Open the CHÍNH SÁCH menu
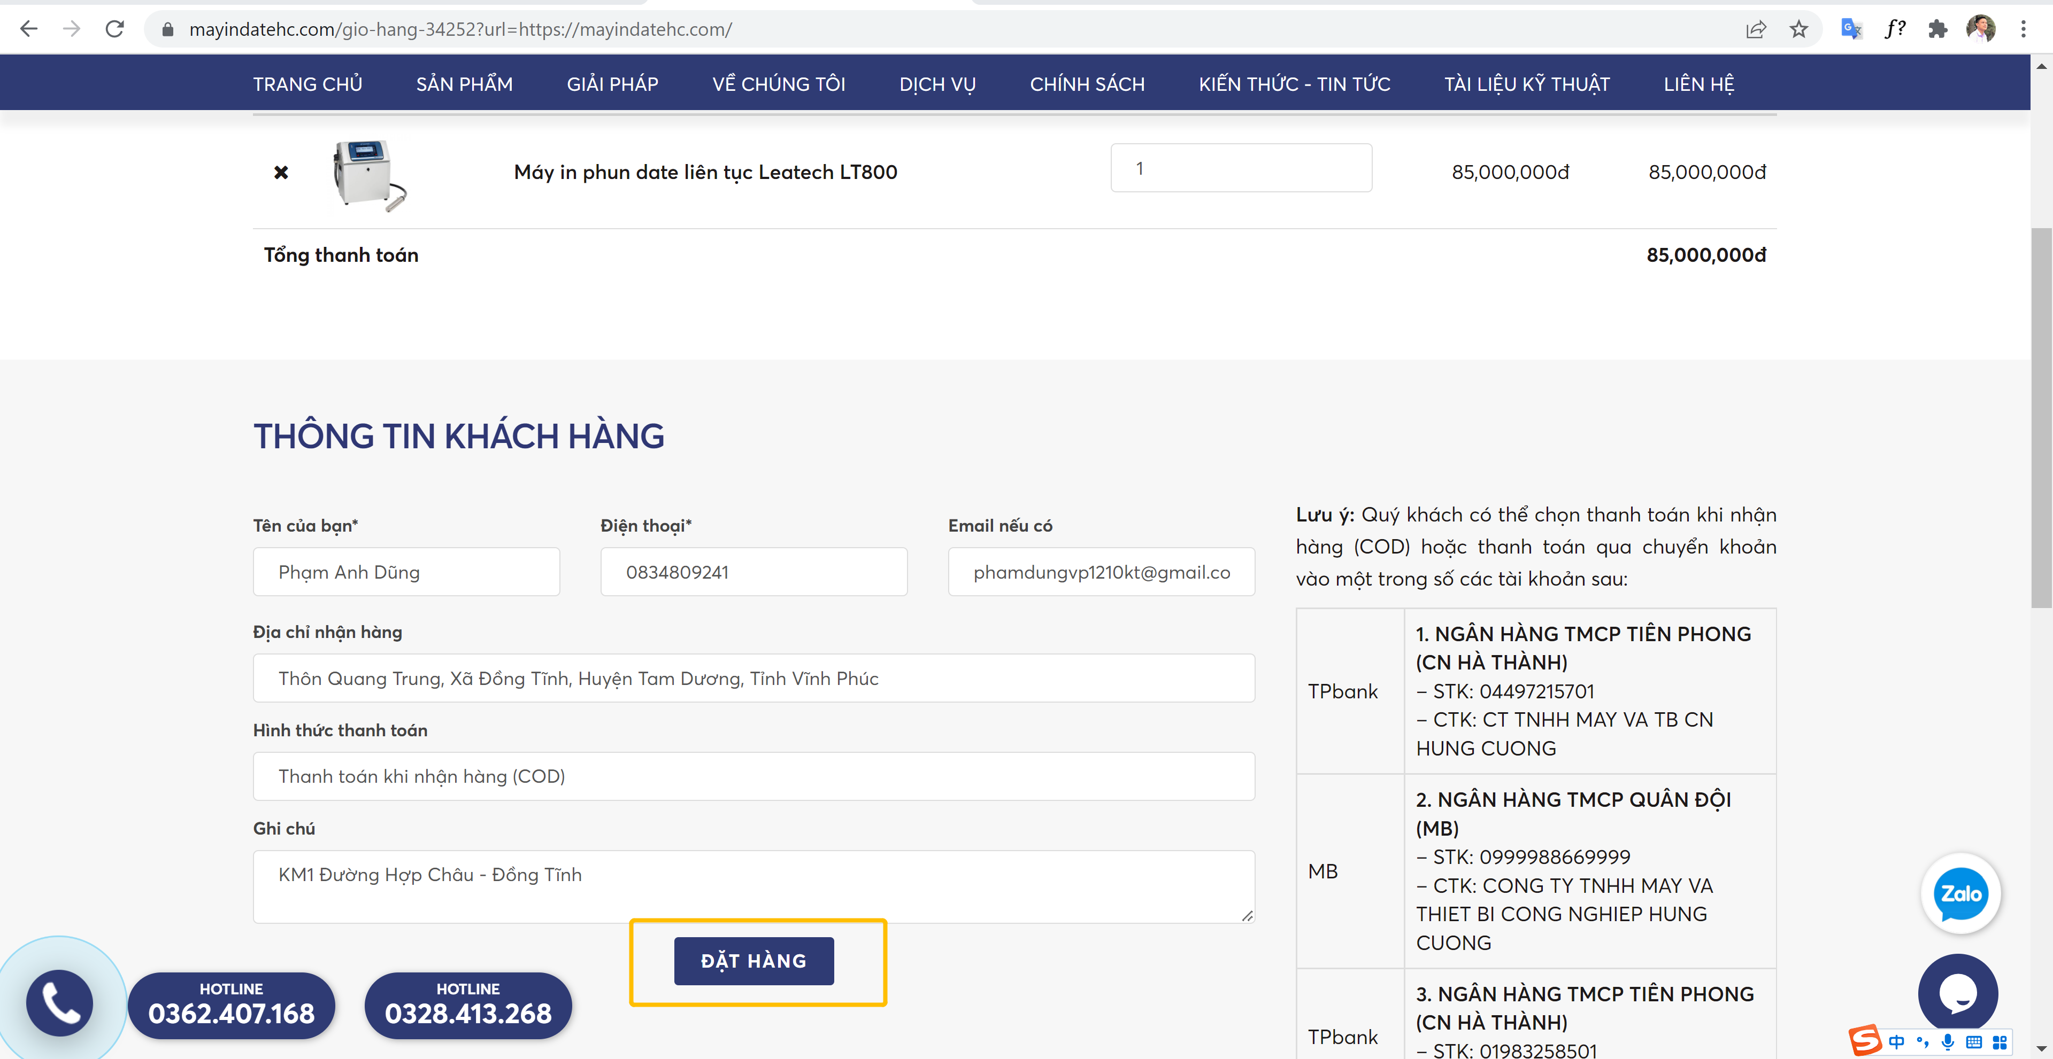The width and height of the screenshot is (2053, 1059). [1086, 83]
